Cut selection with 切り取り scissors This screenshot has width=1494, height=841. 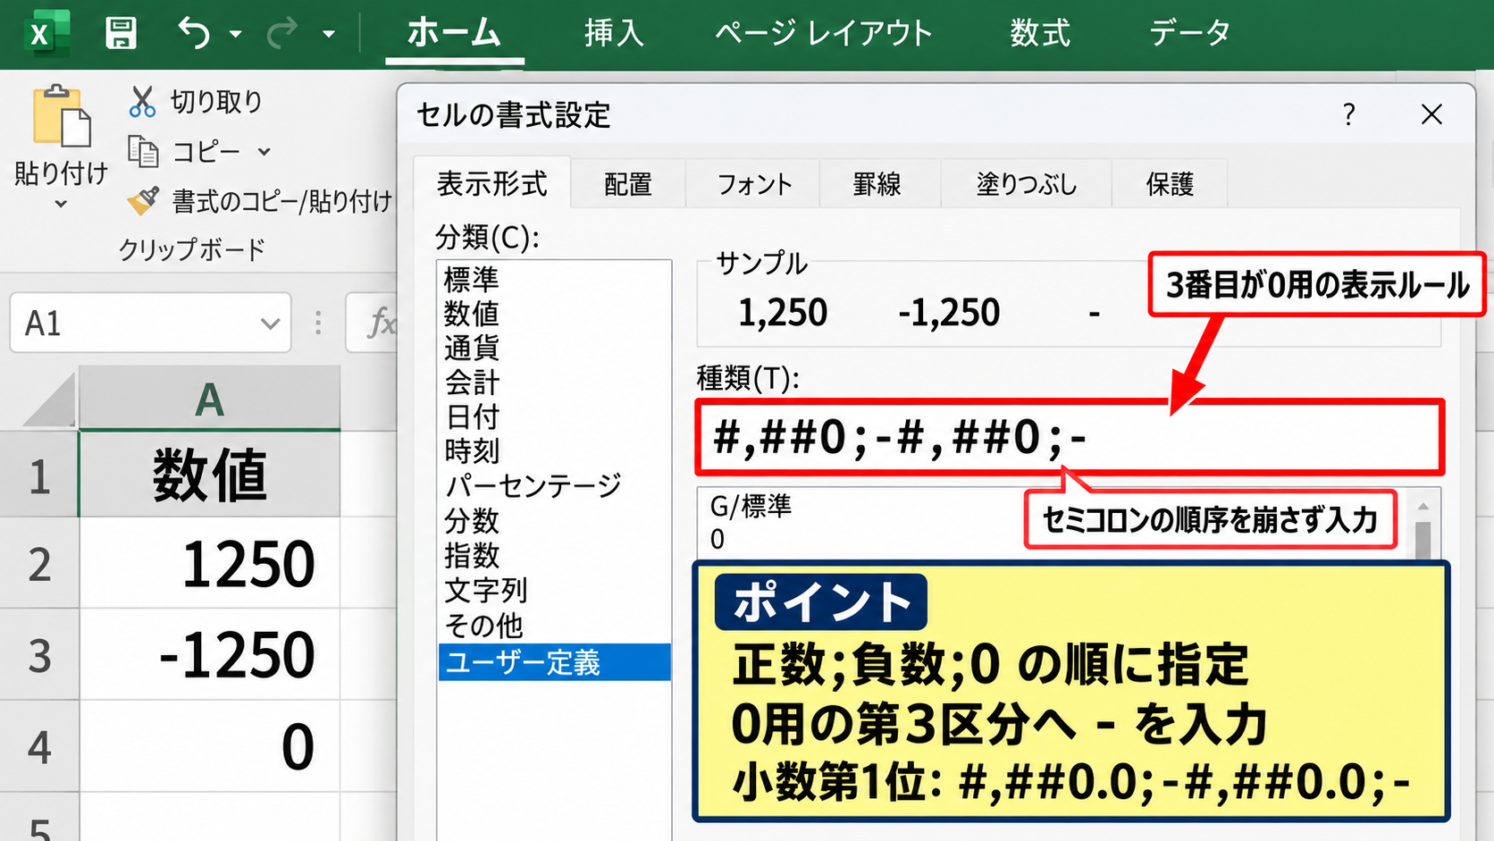(x=142, y=102)
